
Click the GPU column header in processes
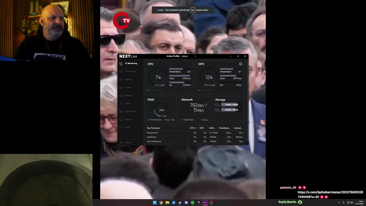pos(202,128)
